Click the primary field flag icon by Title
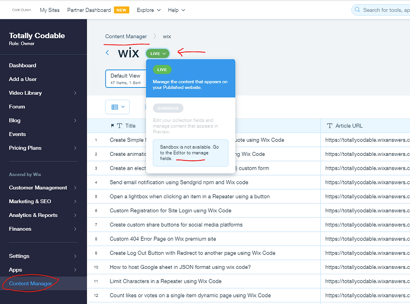 click(113, 126)
